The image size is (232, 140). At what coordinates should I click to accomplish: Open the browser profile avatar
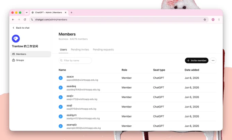(x=213, y=19)
